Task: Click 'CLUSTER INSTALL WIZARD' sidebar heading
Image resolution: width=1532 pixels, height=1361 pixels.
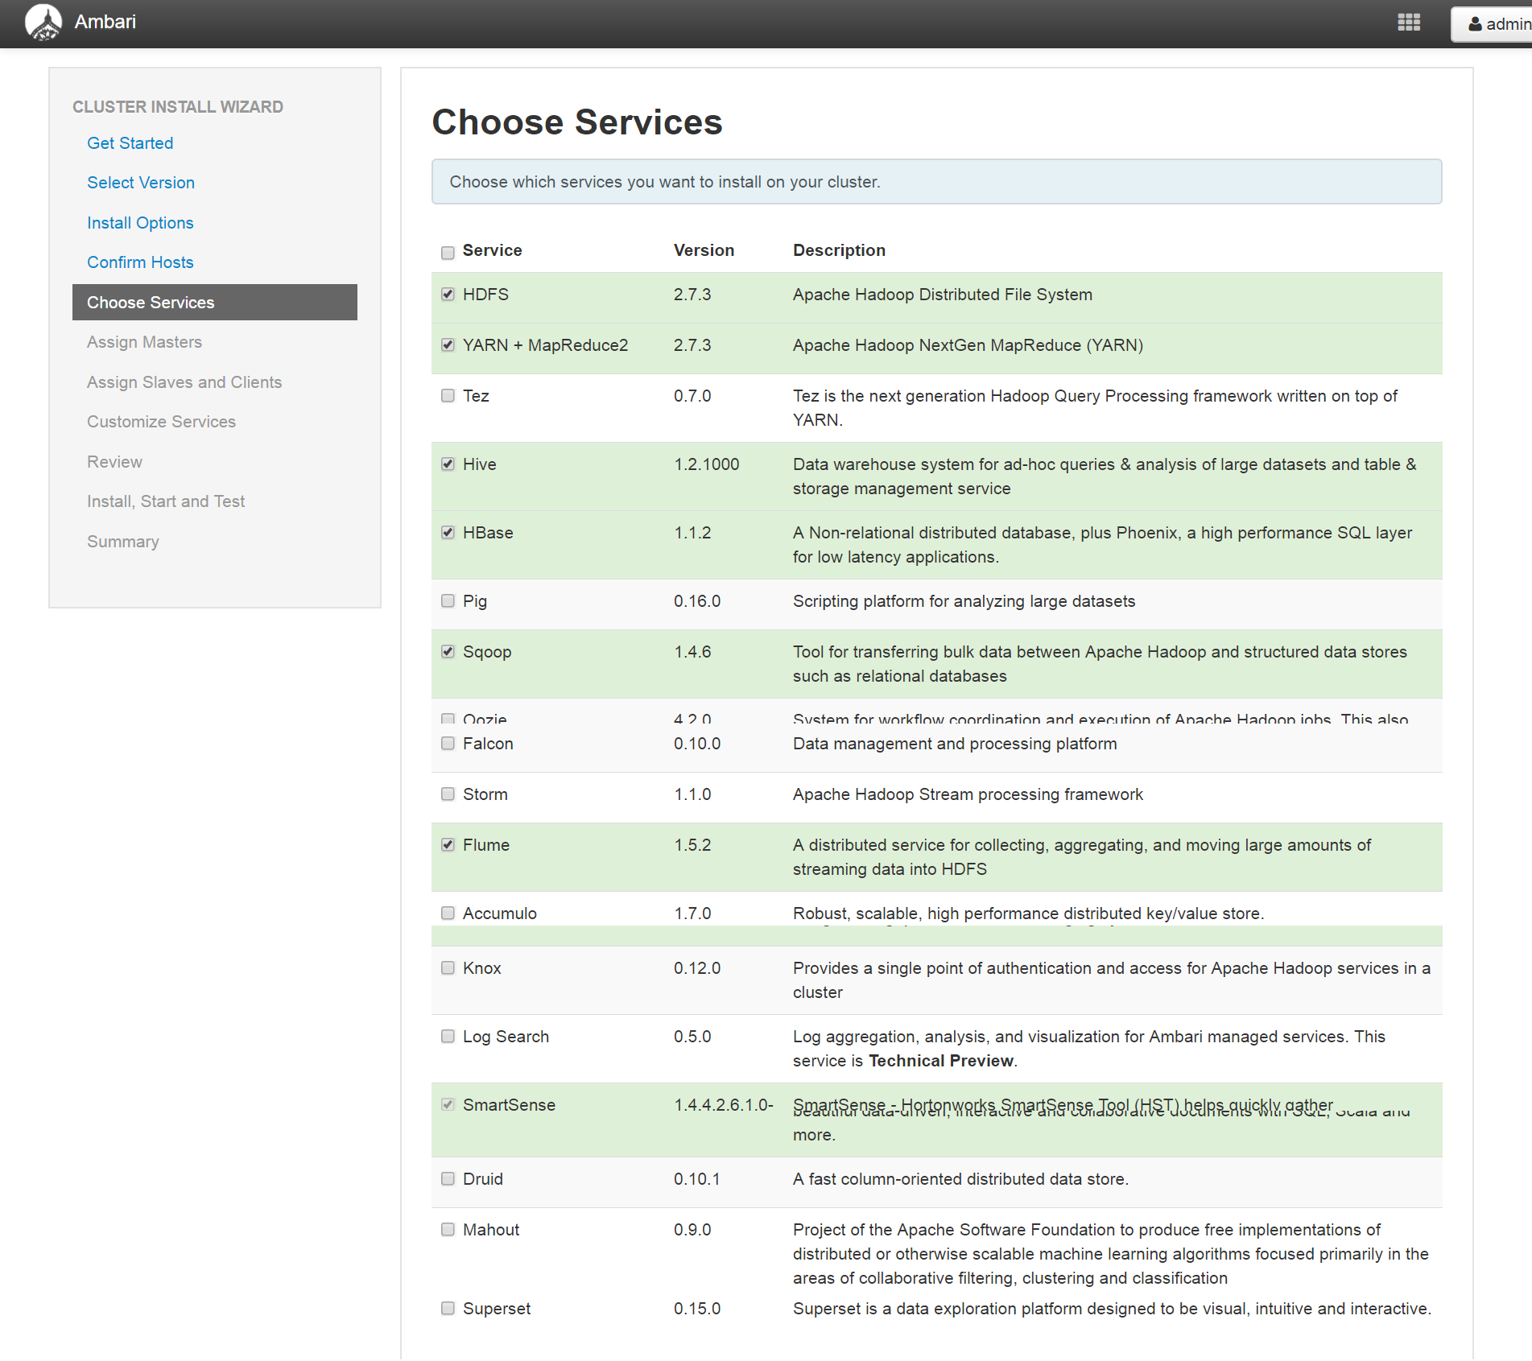Action: tap(178, 107)
